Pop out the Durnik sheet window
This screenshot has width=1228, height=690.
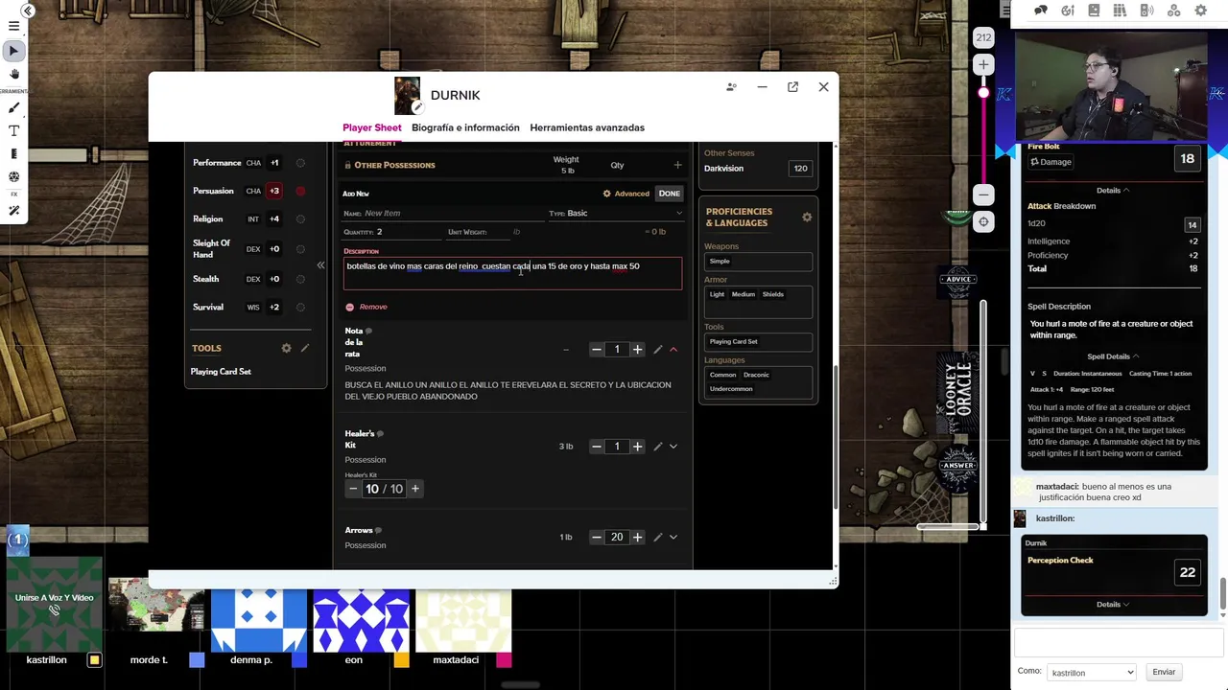pos(792,87)
